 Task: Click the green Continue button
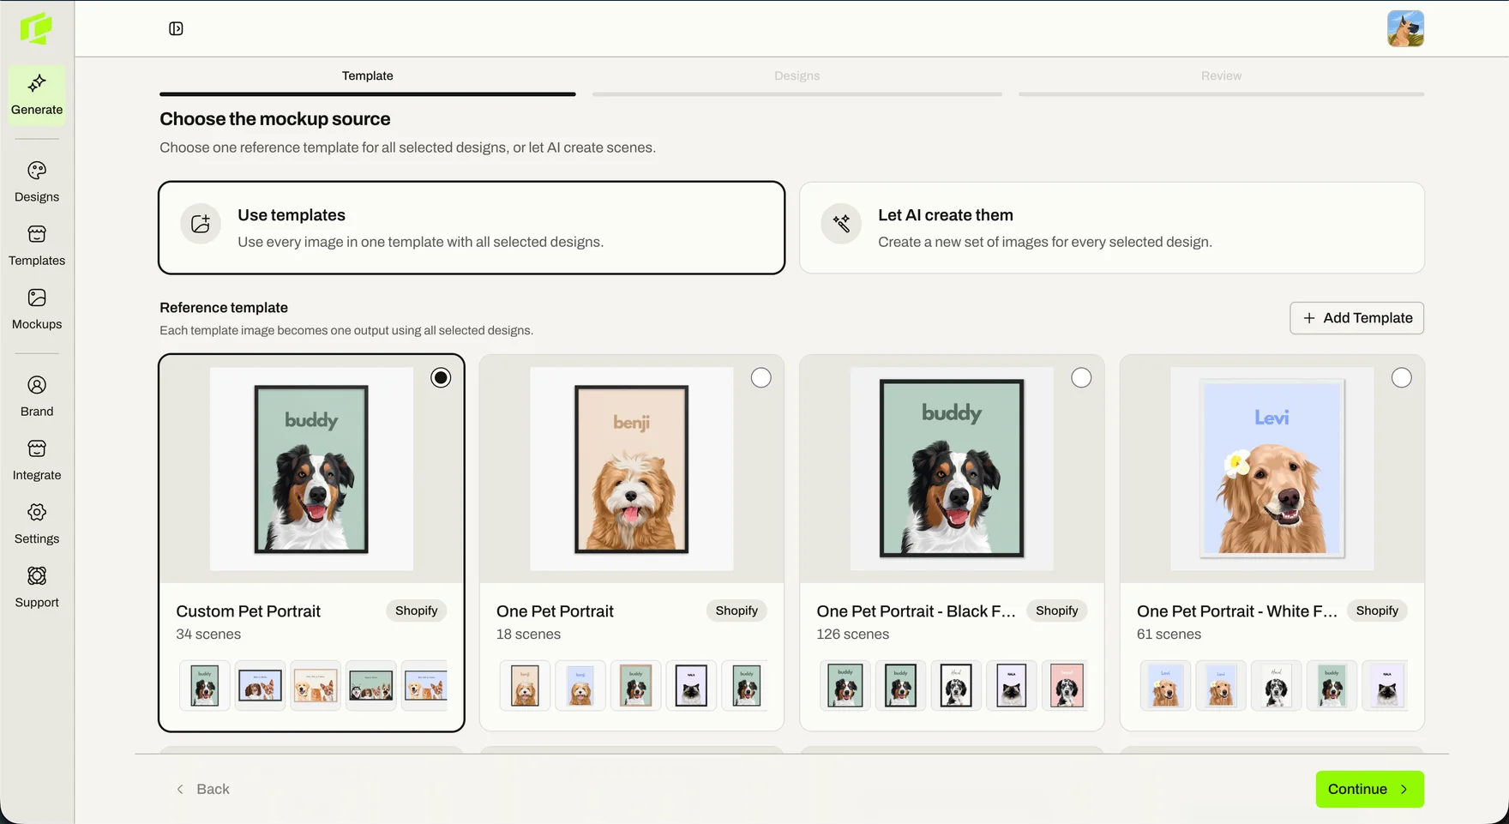click(x=1369, y=789)
